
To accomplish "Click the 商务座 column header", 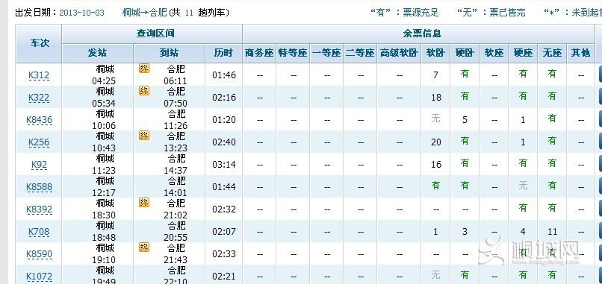I will [259, 53].
